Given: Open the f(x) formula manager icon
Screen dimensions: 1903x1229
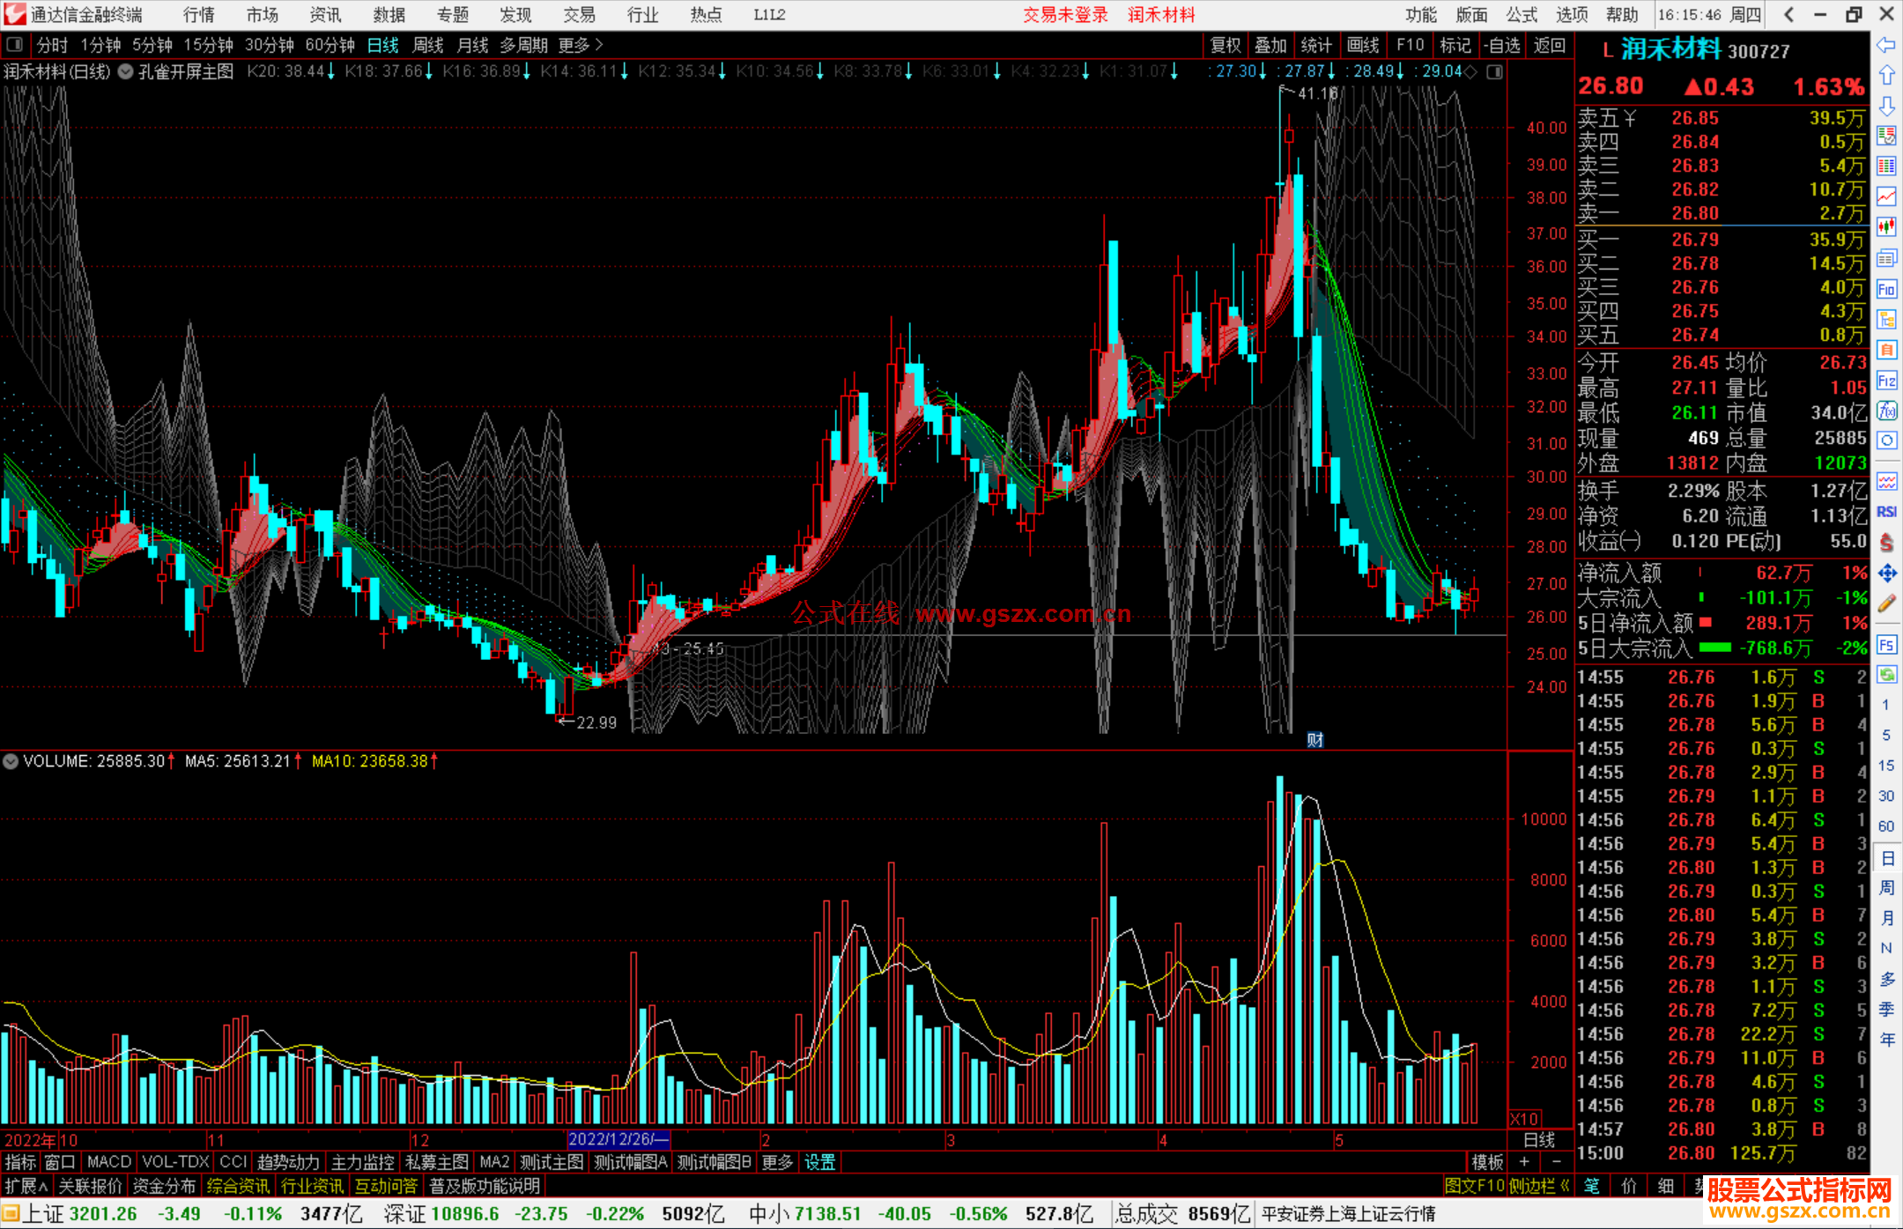Looking at the screenshot, I should tap(1886, 411).
